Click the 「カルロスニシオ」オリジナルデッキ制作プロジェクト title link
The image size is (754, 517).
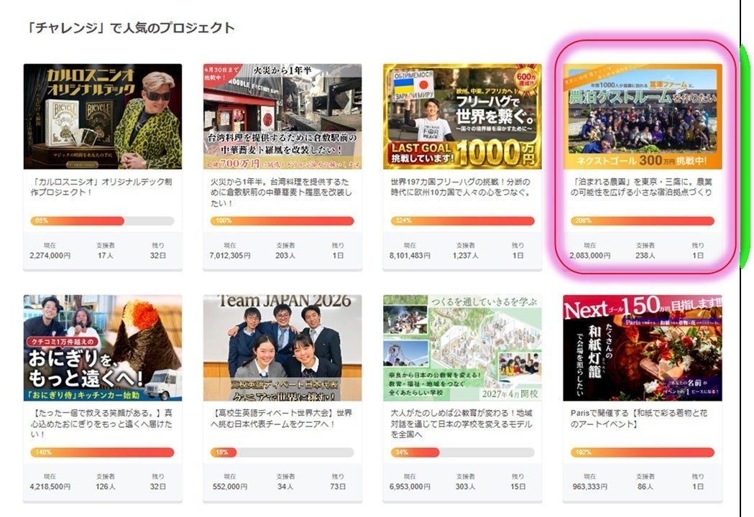pyautogui.click(x=102, y=187)
